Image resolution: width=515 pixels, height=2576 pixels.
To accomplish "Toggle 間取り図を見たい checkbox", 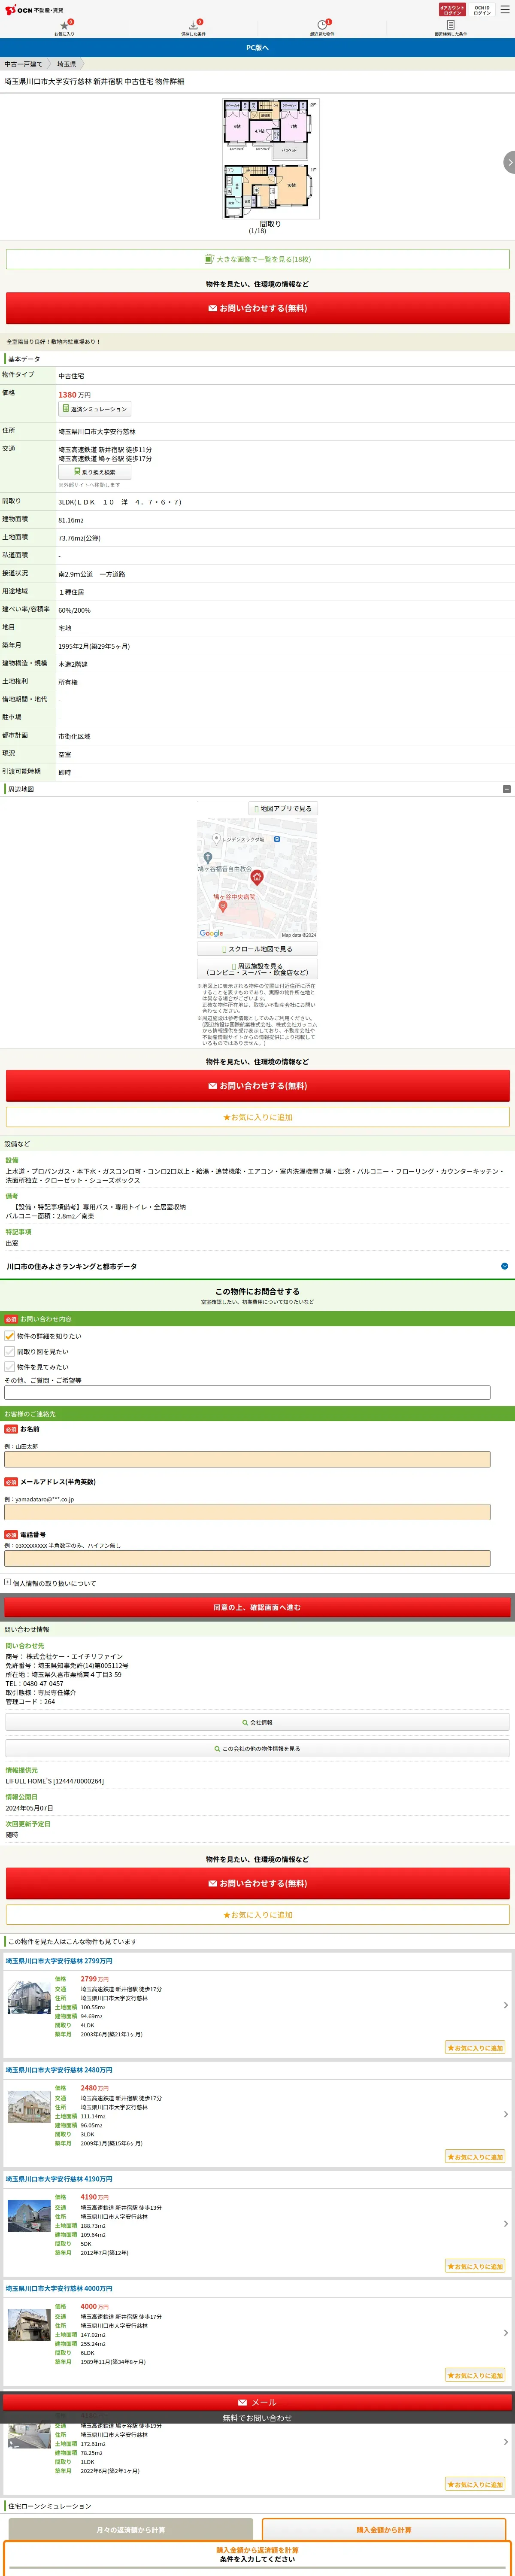I will (x=9, y=1351).
